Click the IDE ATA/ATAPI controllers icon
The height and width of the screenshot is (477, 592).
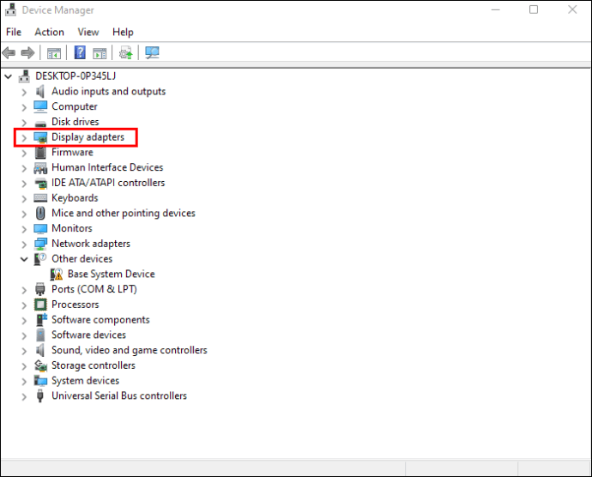click(x=40, y=184)
